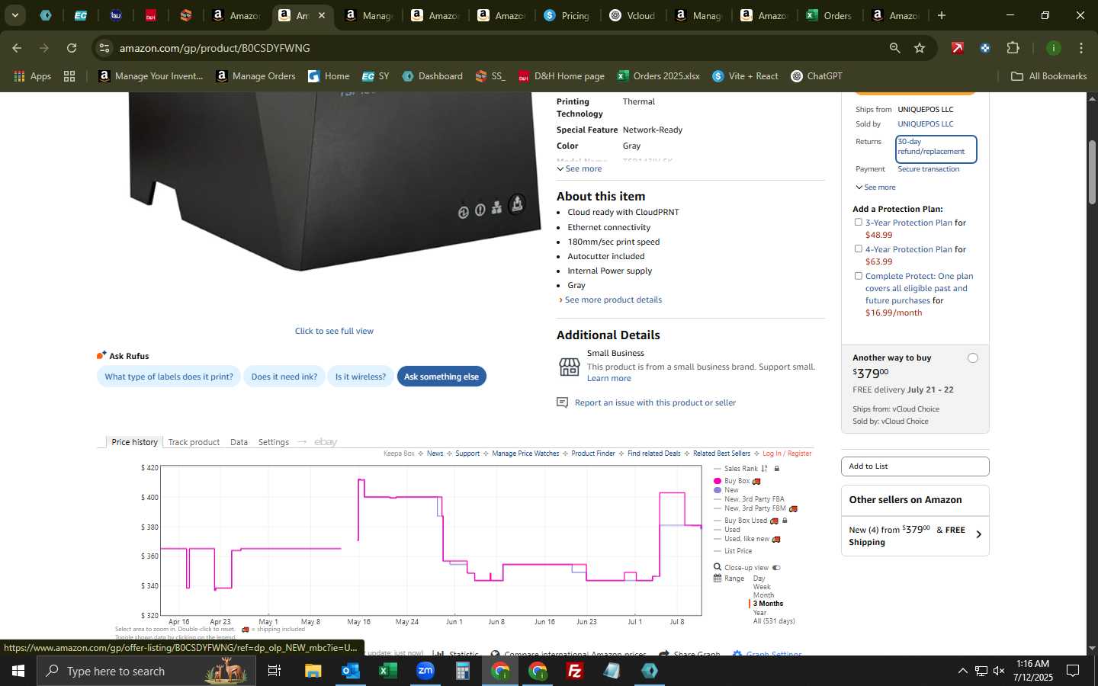Image resolution: width=1098 pixels, height=686 pixels.
Task: Open Keepa Settings tab
Action: click(x=274, y=442)
